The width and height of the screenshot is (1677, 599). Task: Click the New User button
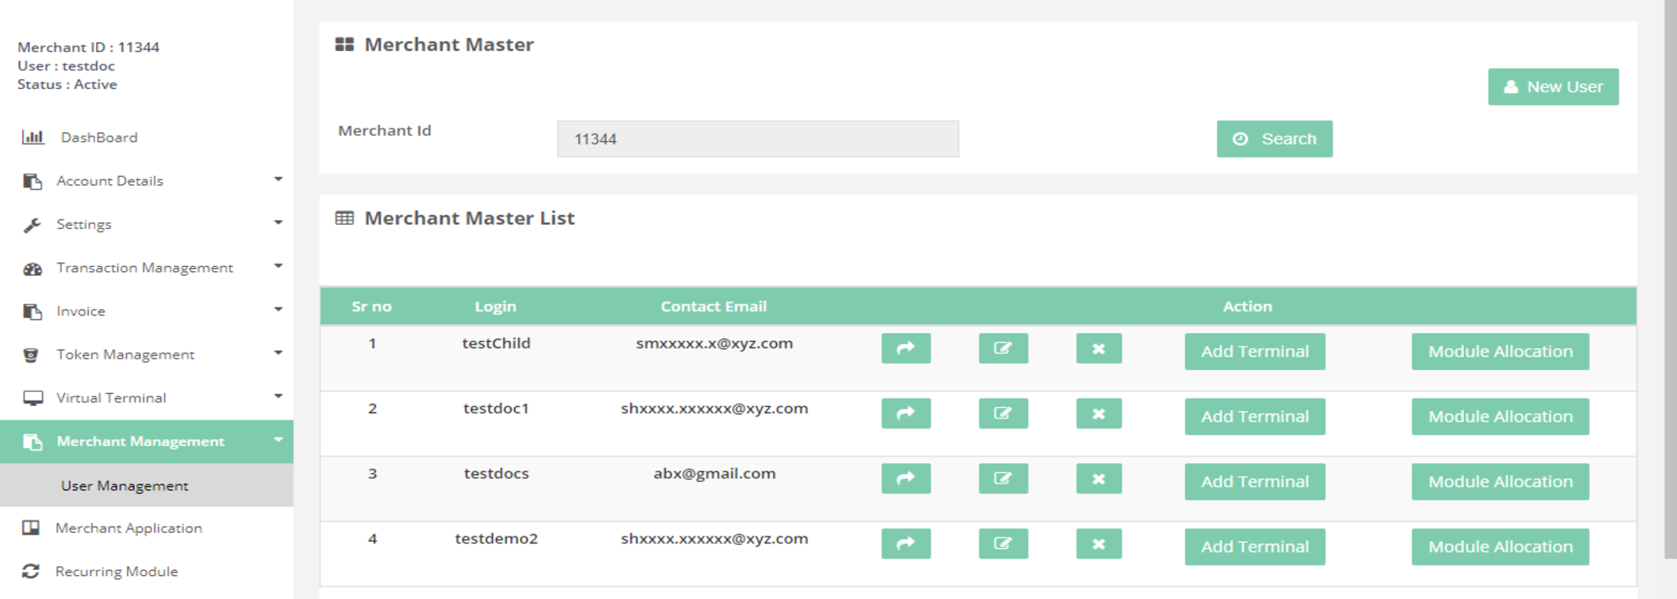(1553, 87)
